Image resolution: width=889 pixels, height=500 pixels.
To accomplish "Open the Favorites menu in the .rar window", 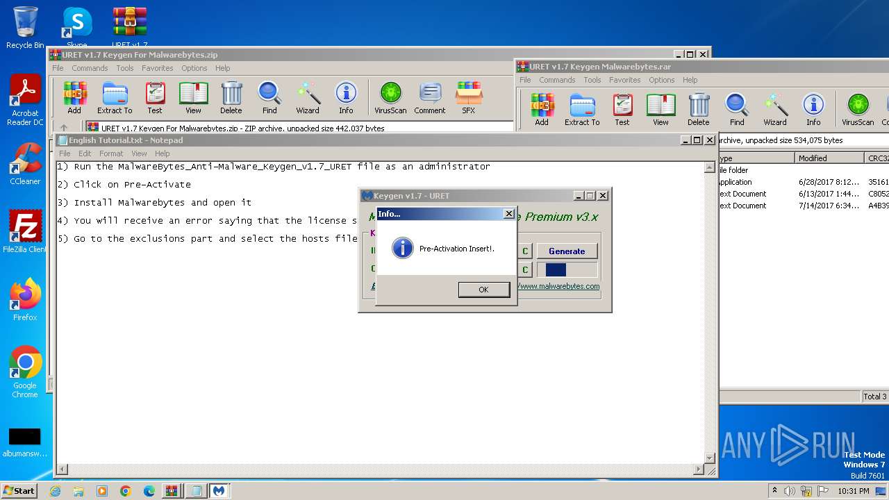I will pyautogui.click(x=625, y=80).
